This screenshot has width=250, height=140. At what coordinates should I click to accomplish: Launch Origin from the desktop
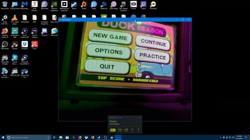[x=84, y=5]
